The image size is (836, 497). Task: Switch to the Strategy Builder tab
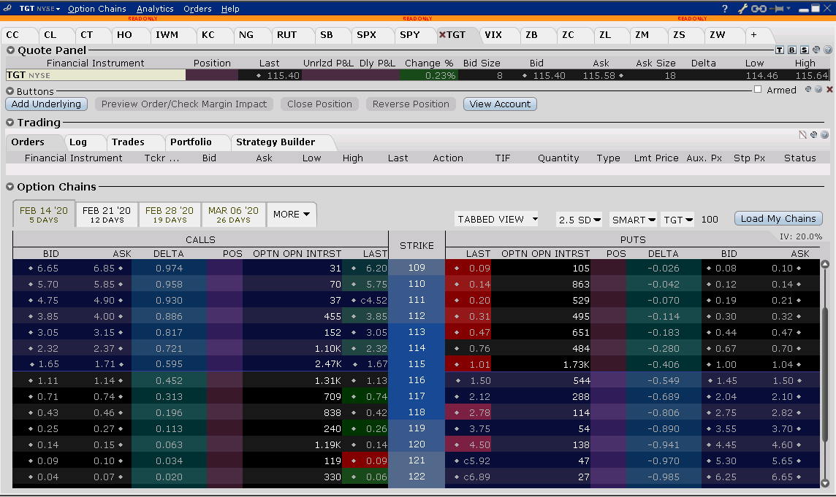pyautogui.click(x=275, y=142)
